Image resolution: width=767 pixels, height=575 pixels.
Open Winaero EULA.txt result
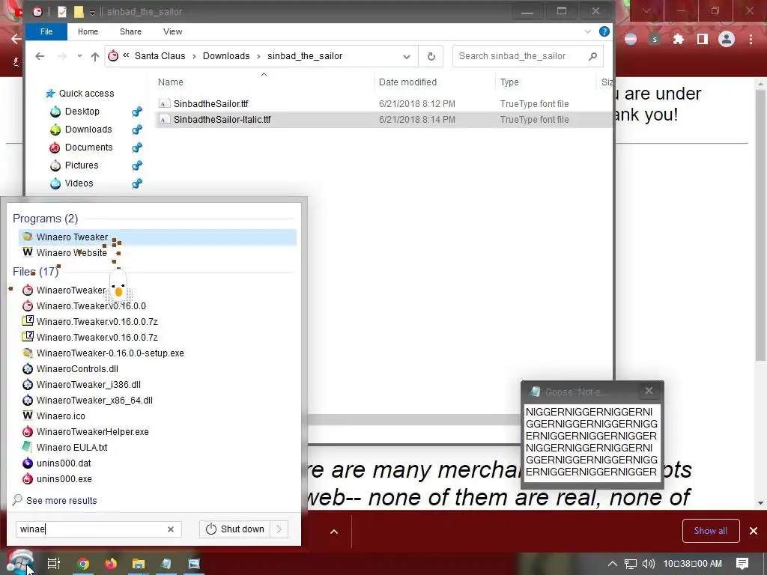pyautogui.click(x=64, y=448)
